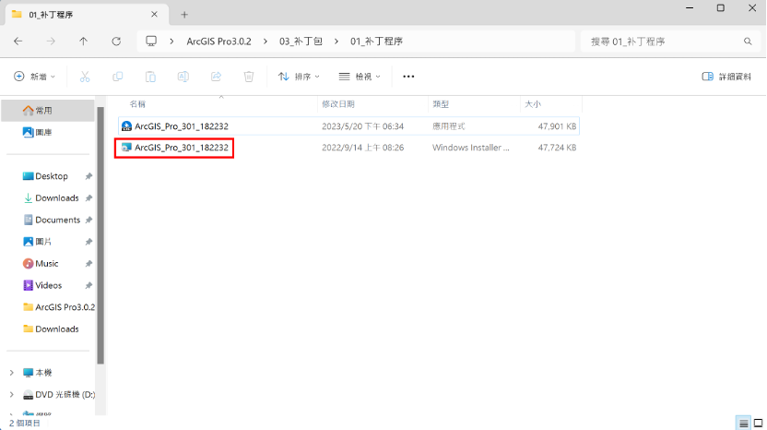
Task: Open the 新增 (New) menu
Action: (34, 77)
